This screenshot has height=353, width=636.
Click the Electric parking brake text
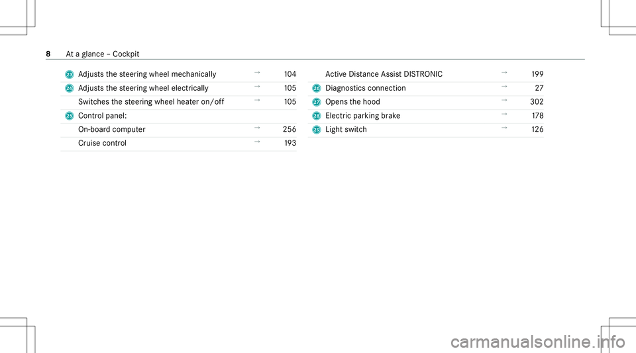point(362,115)
